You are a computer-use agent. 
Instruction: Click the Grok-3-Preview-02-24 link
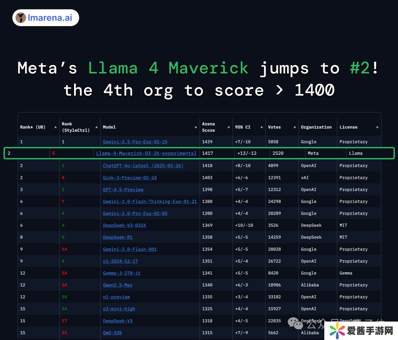point(130,178)
